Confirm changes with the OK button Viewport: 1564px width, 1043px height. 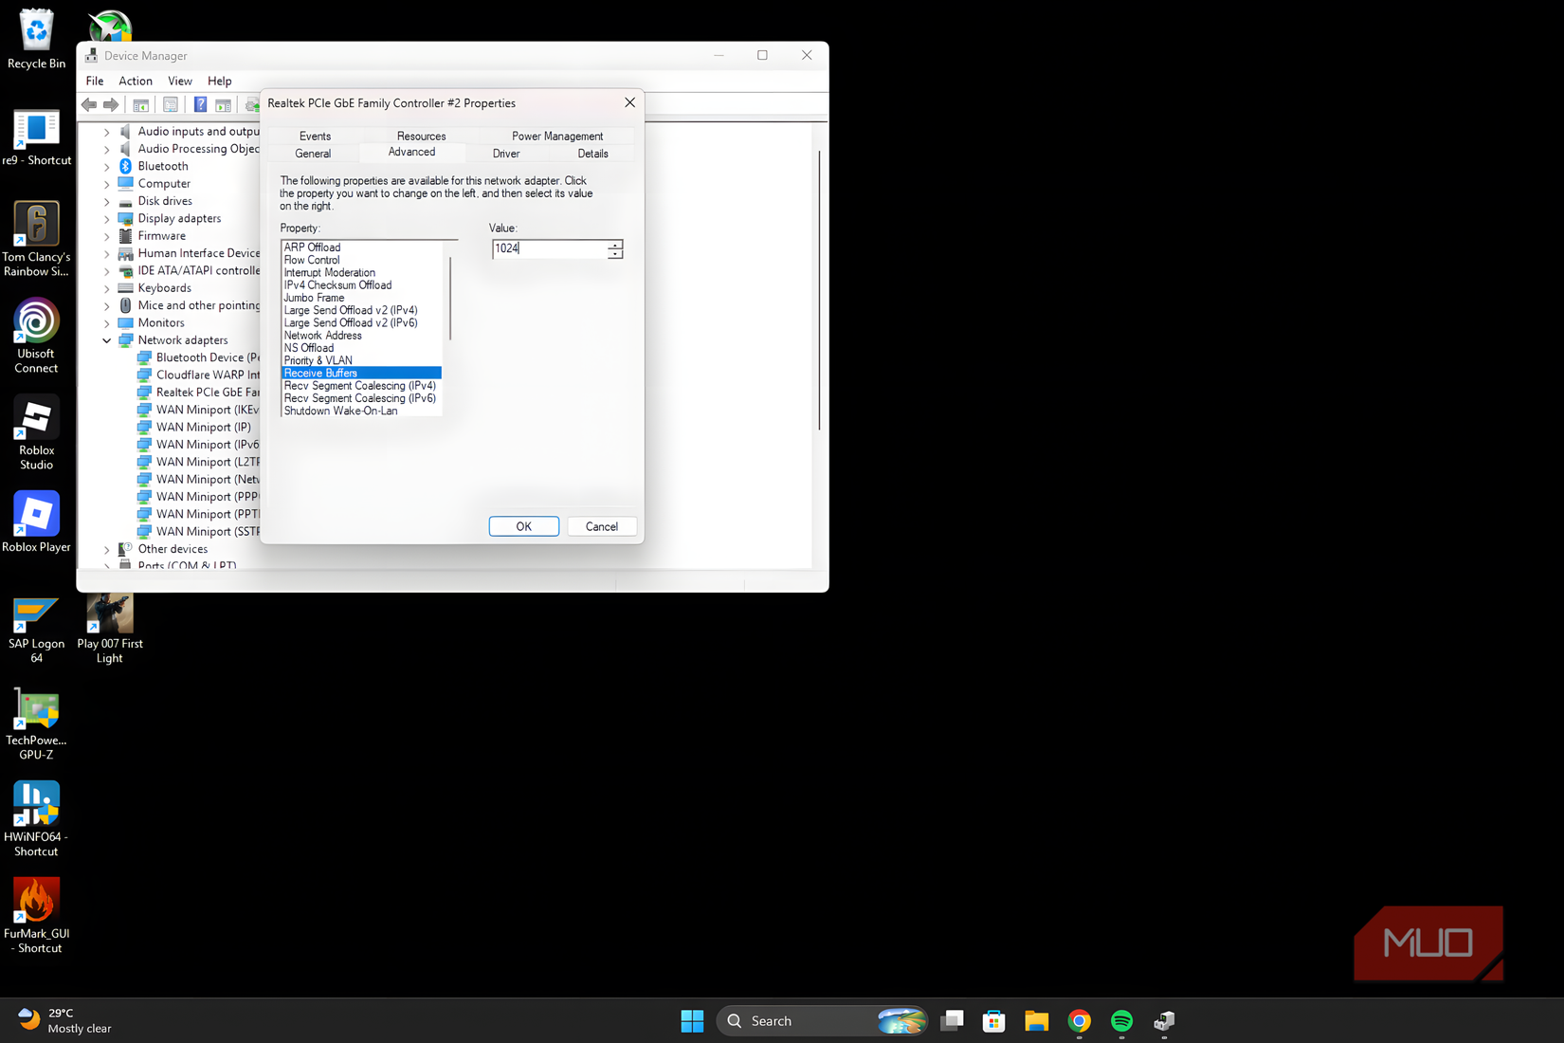(524, 526)
